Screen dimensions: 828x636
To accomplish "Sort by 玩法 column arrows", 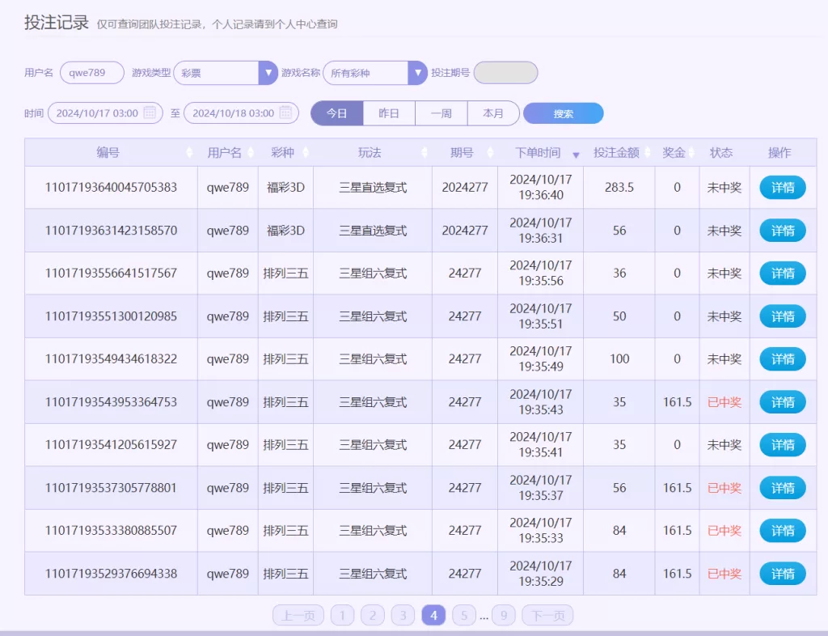I will (x=424, y=153).
